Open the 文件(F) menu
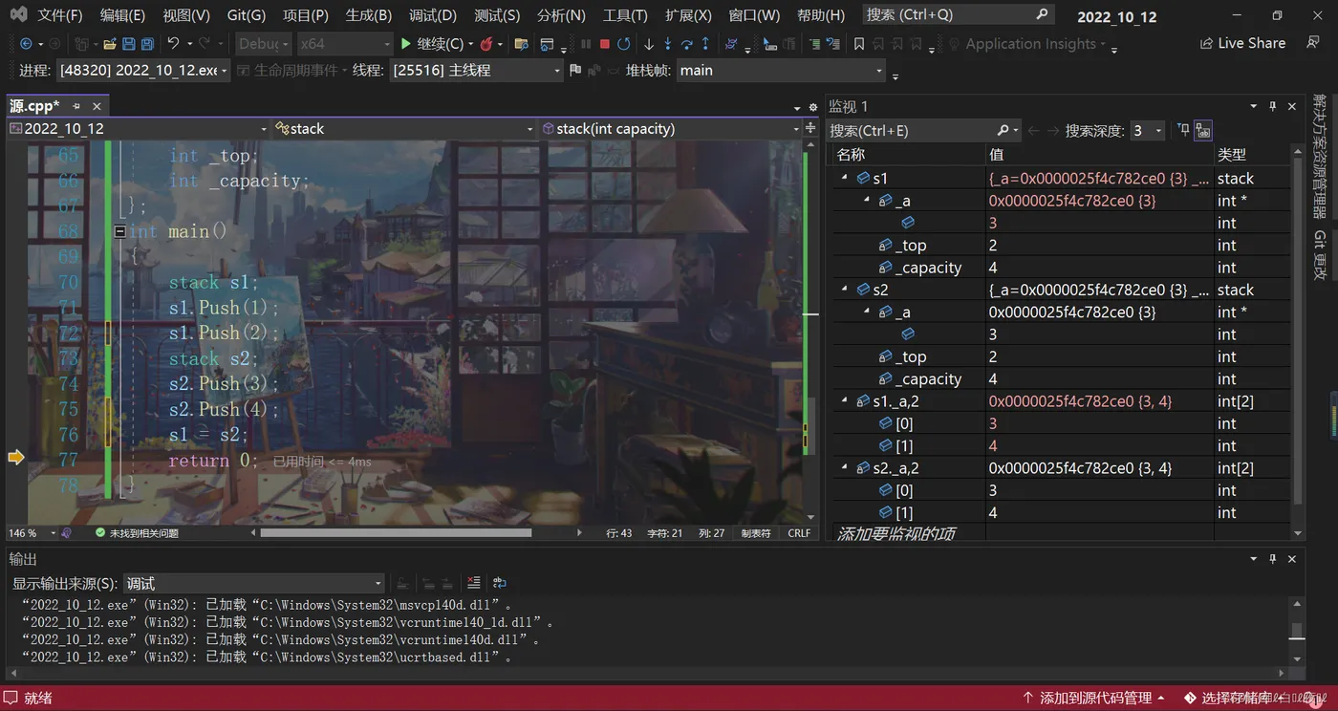The image size is (1338, 711). click(x=60, y=15)
